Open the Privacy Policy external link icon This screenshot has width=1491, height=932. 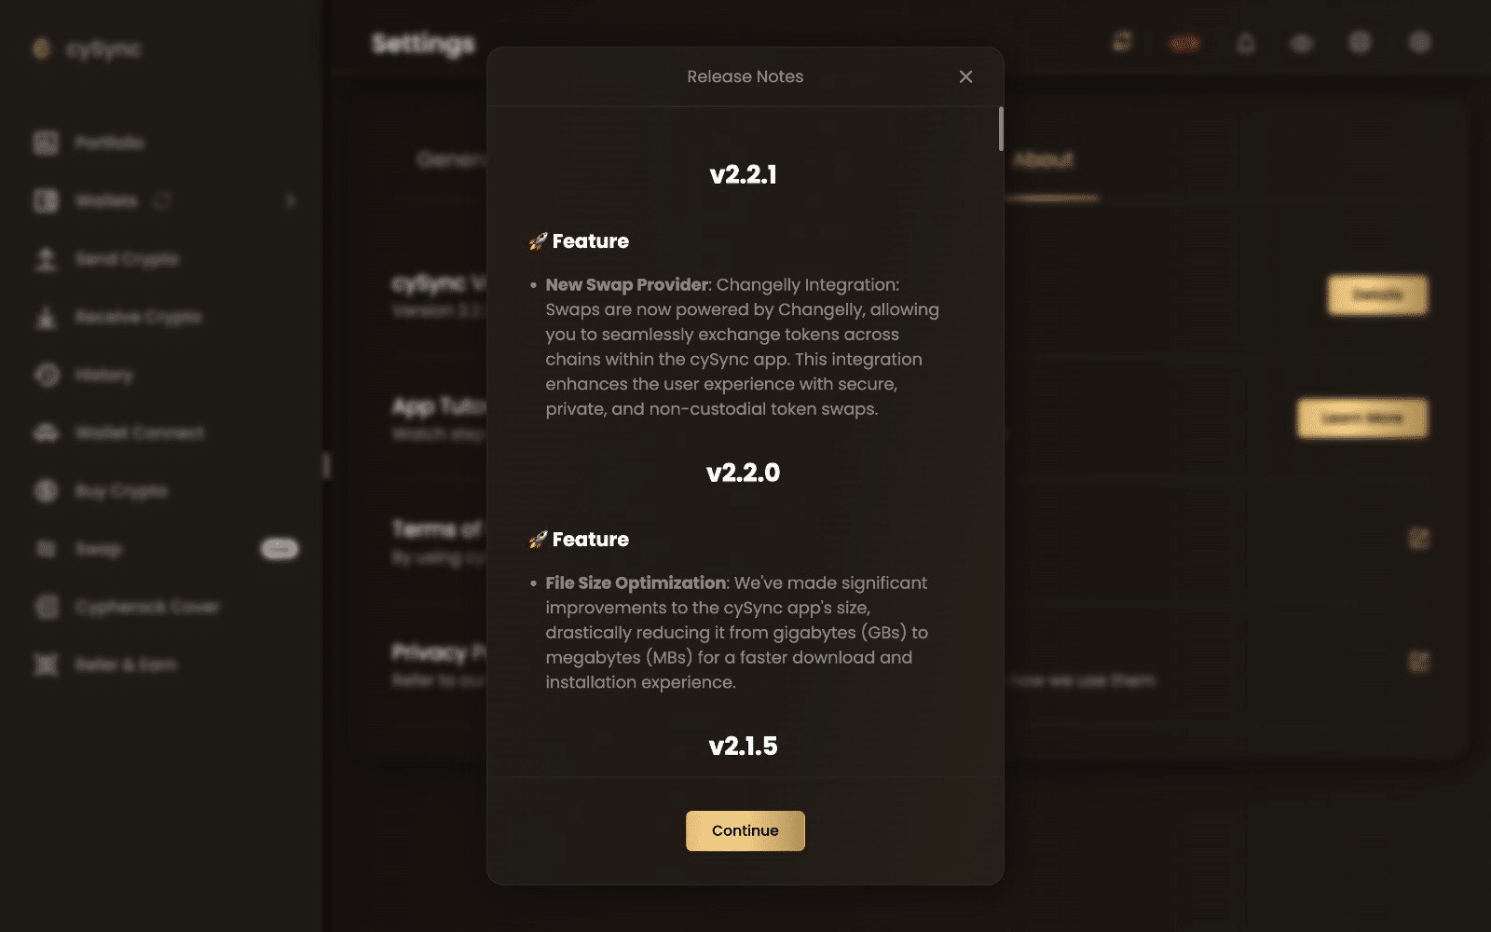coord(1418,662)
